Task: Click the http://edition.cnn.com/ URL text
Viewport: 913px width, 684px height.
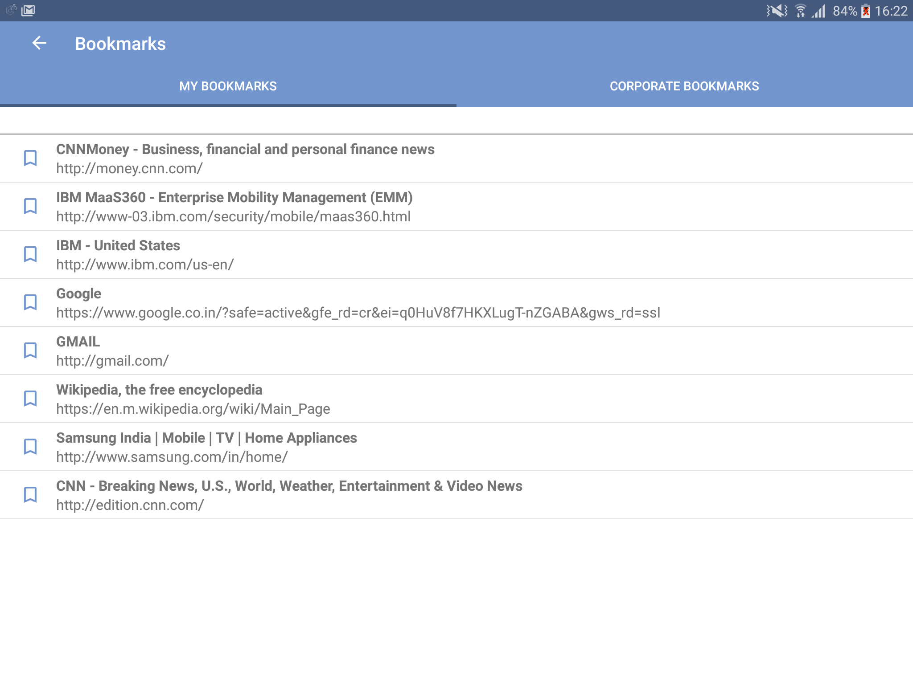Action: 130,505
